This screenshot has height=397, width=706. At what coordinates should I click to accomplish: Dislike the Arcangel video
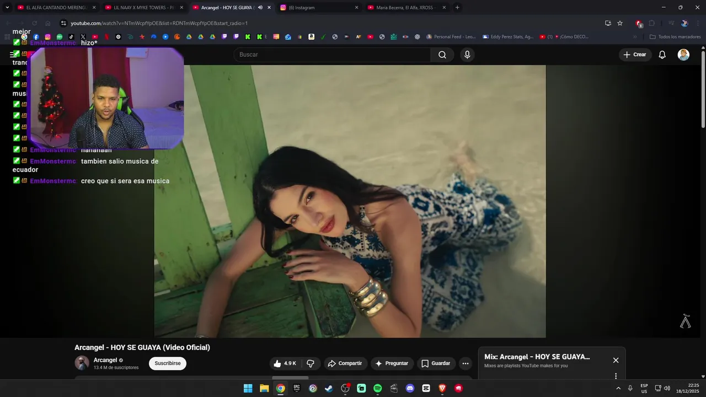pos(311,363)
